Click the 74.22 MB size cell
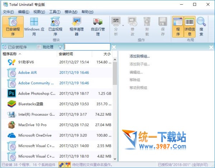 tap(103, 114)
